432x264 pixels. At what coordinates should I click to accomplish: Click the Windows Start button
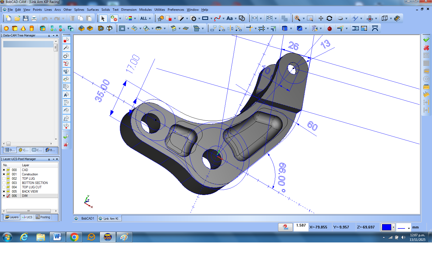pyautogui.click(x=7, y=237)
